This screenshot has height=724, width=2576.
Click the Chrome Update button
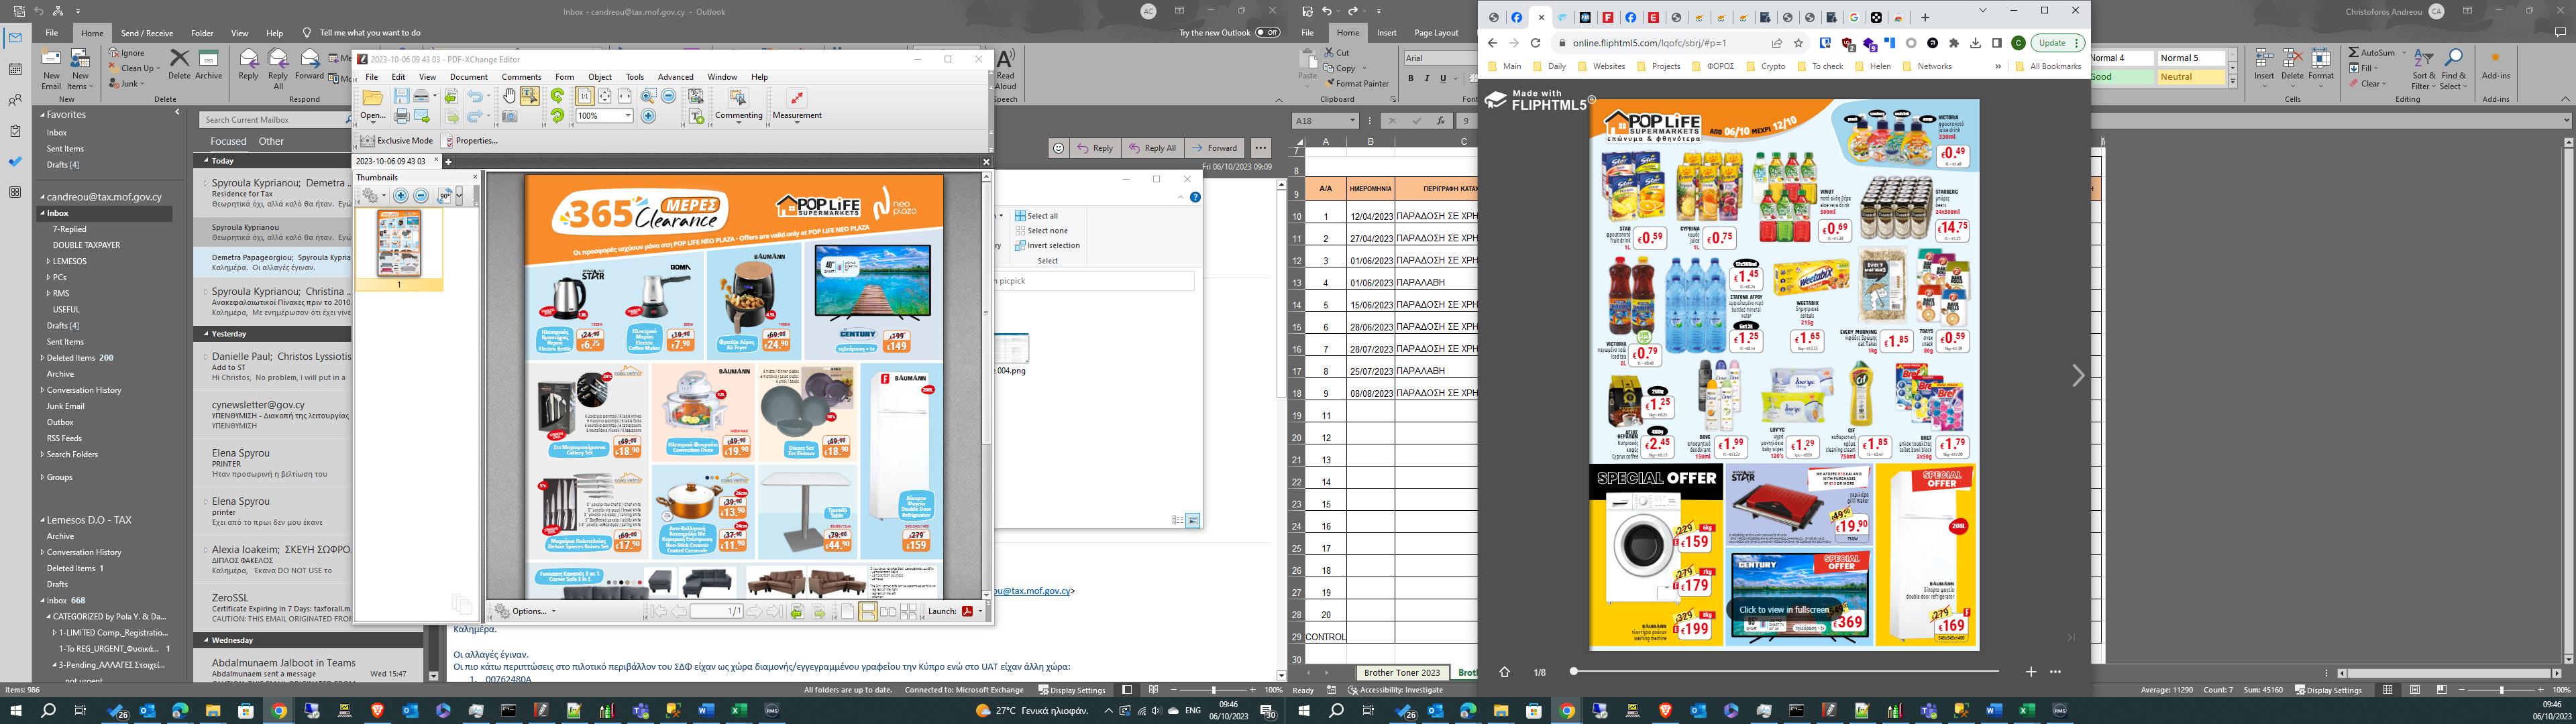coord(2052,43)
